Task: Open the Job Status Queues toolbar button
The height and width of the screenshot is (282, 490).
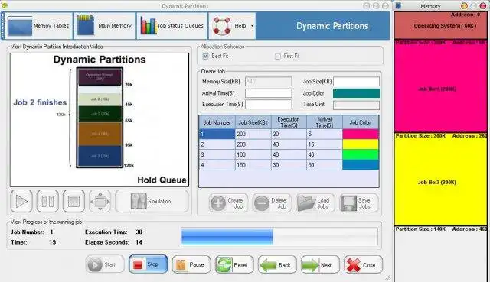Action: [171, 26]
